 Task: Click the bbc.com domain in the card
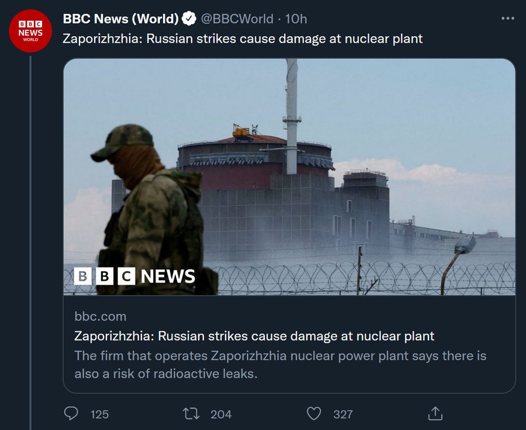(x=101, y=317)
